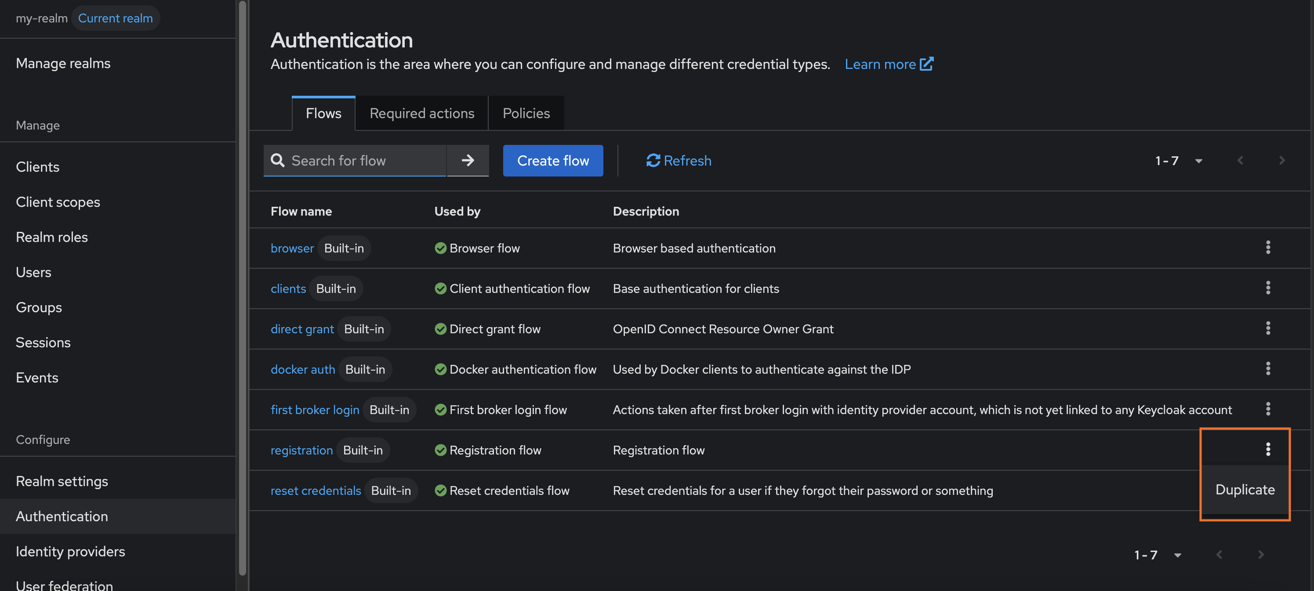Expand top pagination 1-7 dropdown
The image size is (1314, 591).
tap(1198, 161)
